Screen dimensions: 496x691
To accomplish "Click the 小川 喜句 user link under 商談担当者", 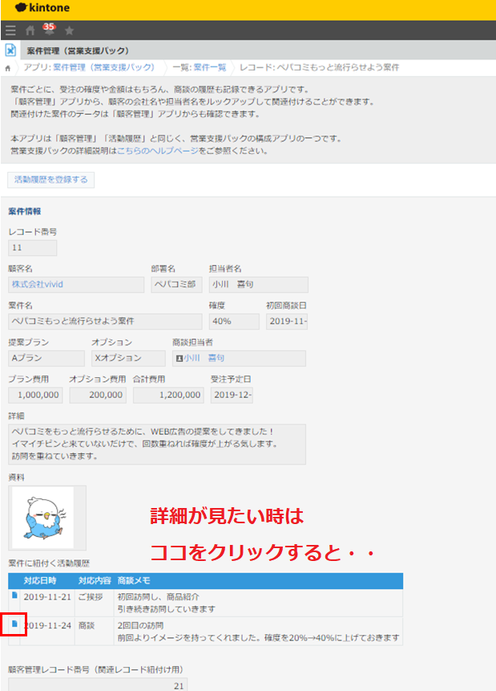I will (204, 358).
